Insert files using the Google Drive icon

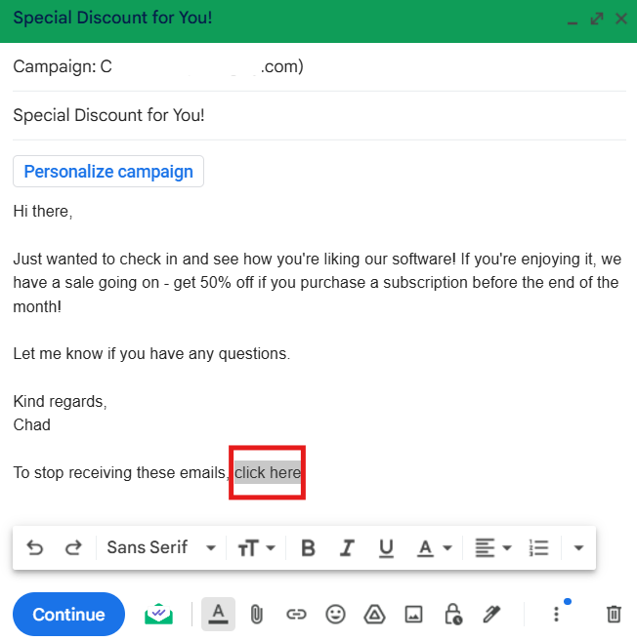click(374, 614)
